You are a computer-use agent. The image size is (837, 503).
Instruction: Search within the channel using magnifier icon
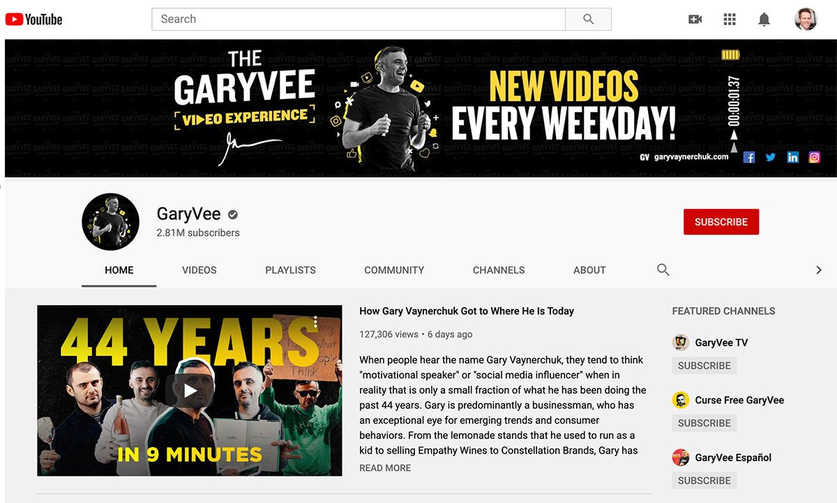coord(663,270)
